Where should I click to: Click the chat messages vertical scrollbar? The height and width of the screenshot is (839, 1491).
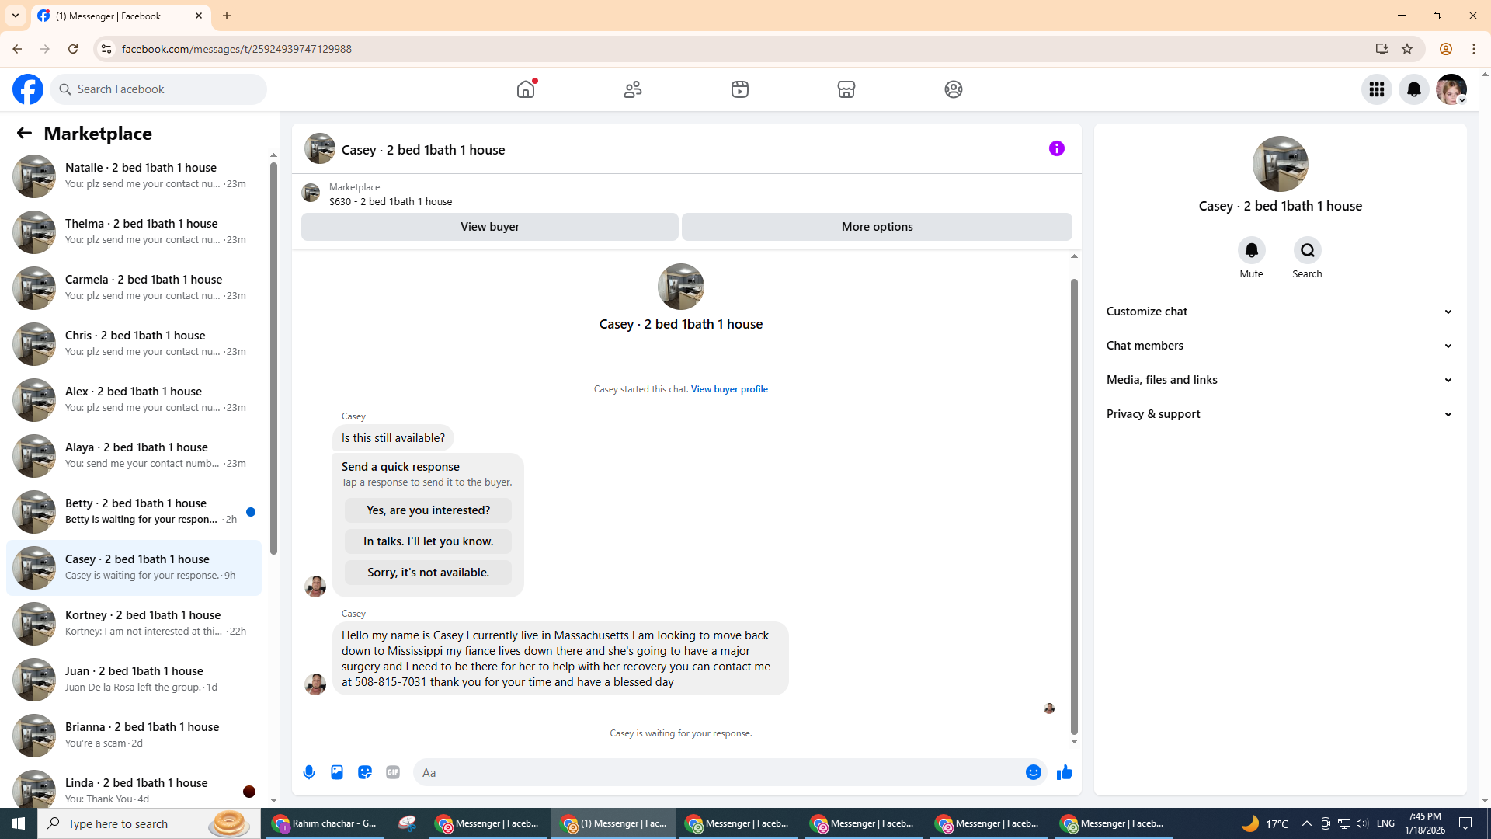coord(1074,505)
